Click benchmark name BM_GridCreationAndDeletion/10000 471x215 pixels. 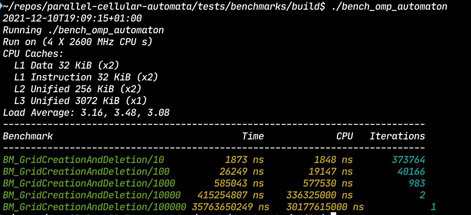[92, 195]
